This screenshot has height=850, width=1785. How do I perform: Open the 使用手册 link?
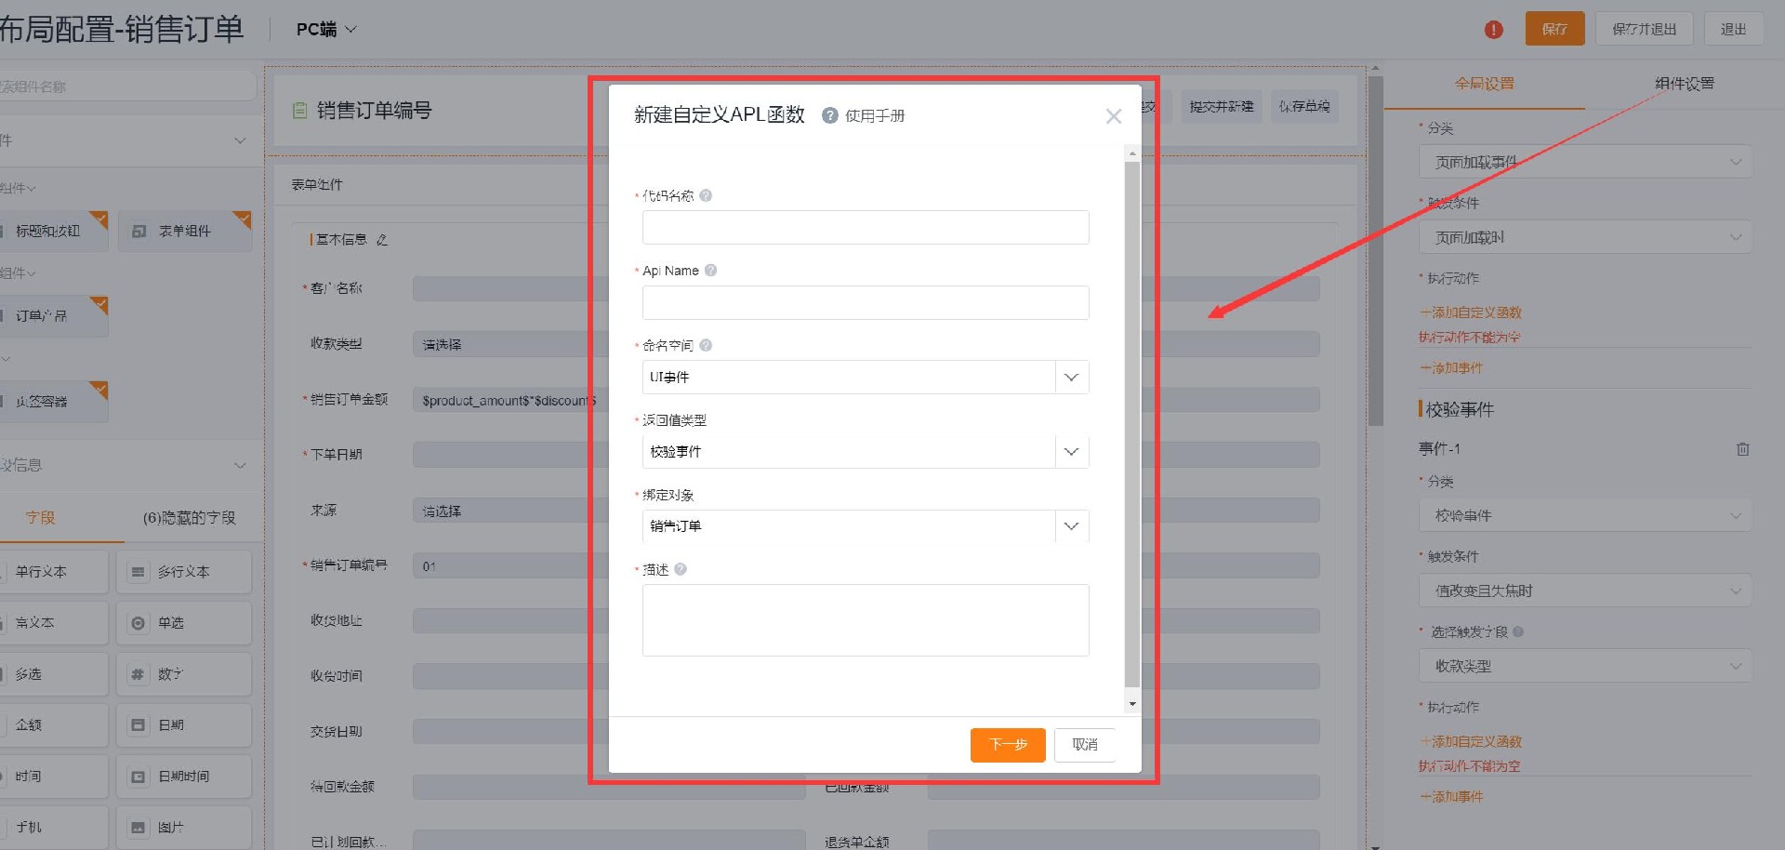[875, 116]
